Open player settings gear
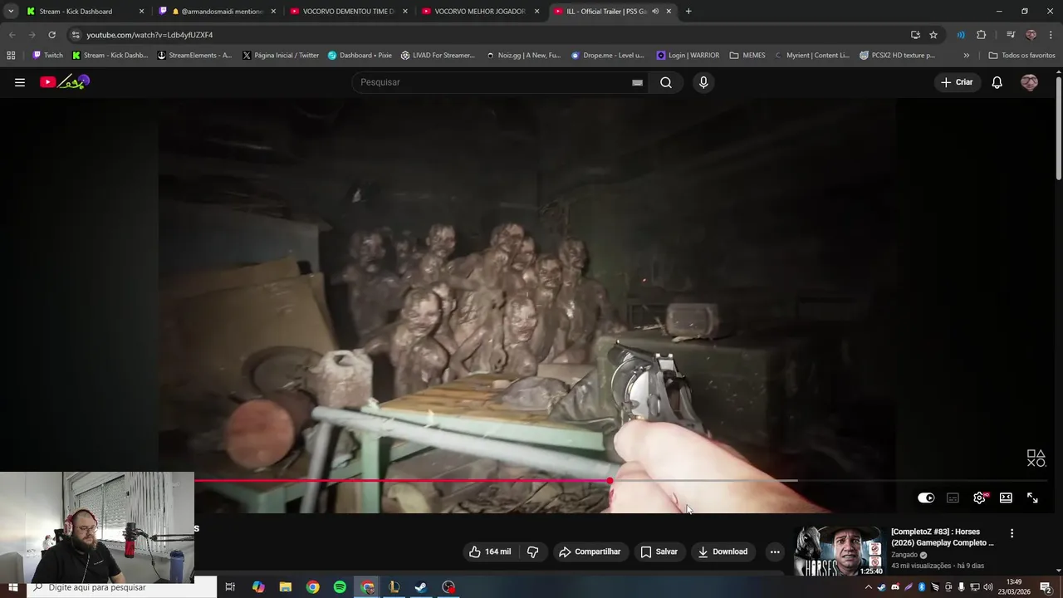This screenshot has width=1063, height=598. [980, 498]
